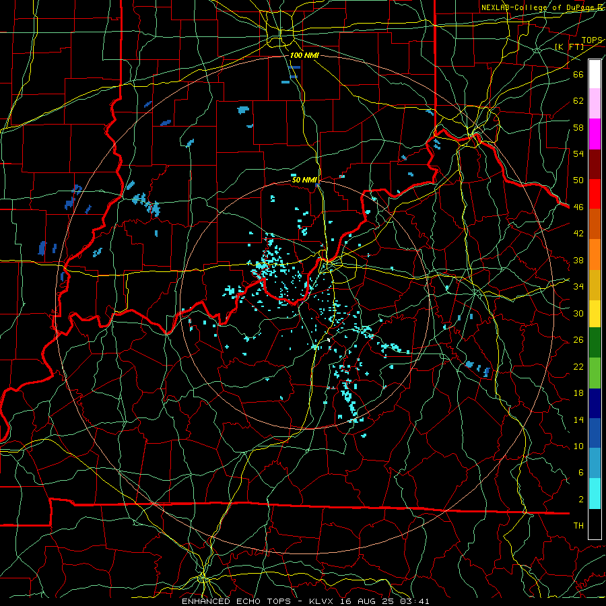The image size is (606, 606).
Task: Click the "62" legend value
Action: pos(578,101)
